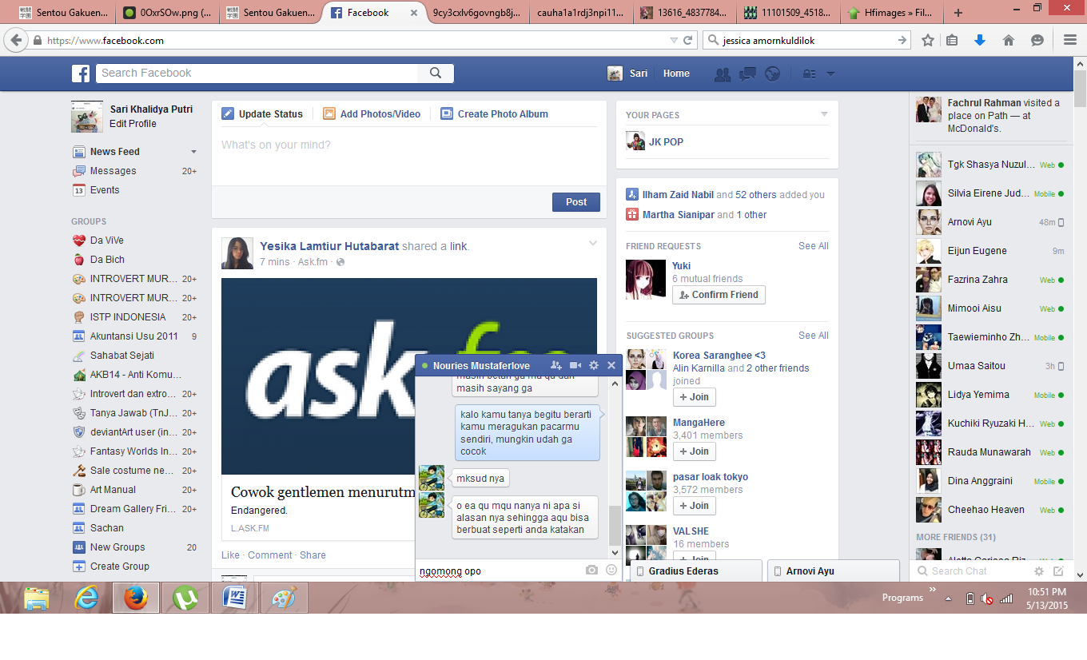
Task: Open the Gradius Ederas chat tab
Action: click(x=696, y=571)
